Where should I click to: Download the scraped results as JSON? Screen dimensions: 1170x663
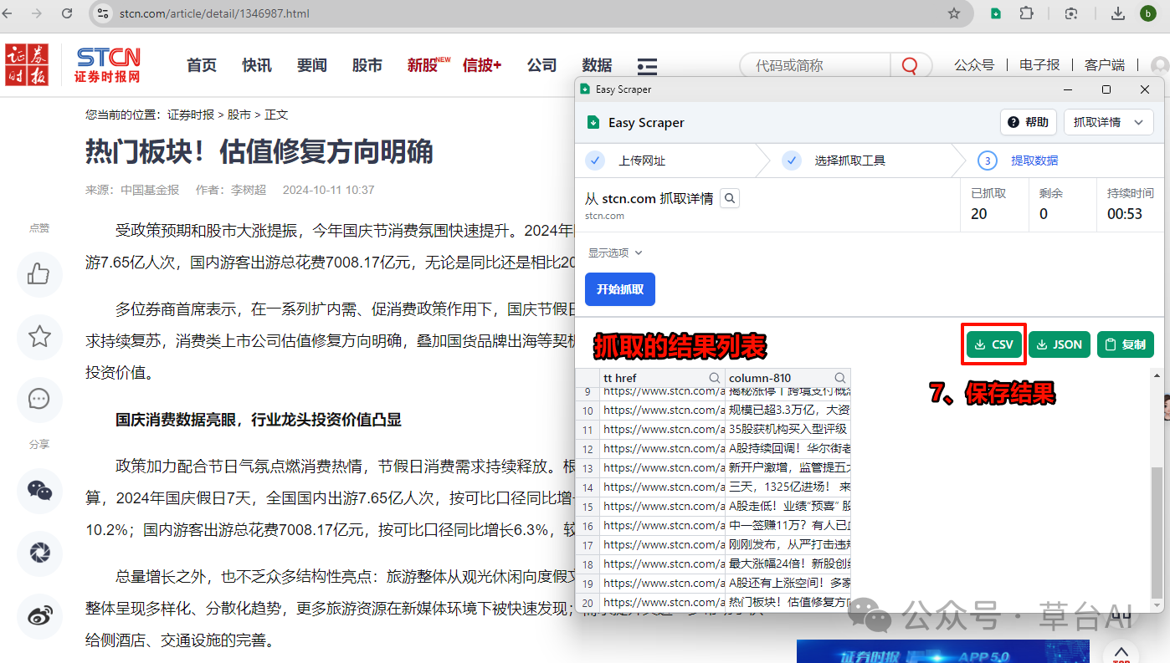1059,344
